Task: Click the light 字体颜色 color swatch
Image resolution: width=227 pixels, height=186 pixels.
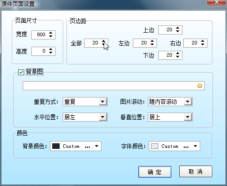Action: click(155, 146)
